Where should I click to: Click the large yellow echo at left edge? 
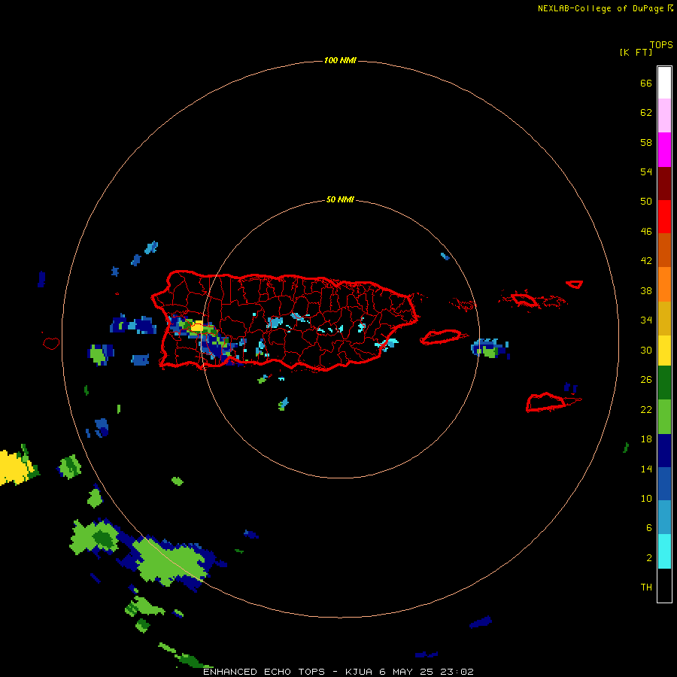tap(16, 468)
